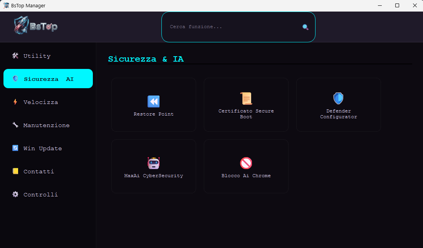The image size is (423, 248).
Task: Switch to the Manutenzione section
Action: (46, 125)
